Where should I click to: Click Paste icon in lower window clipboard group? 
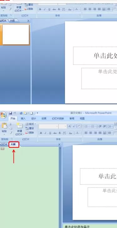coord(4,126)
